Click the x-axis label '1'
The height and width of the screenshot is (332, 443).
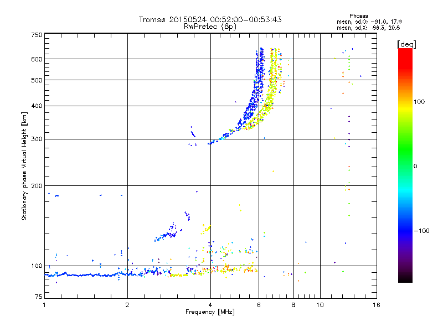(x=44, y=305)
